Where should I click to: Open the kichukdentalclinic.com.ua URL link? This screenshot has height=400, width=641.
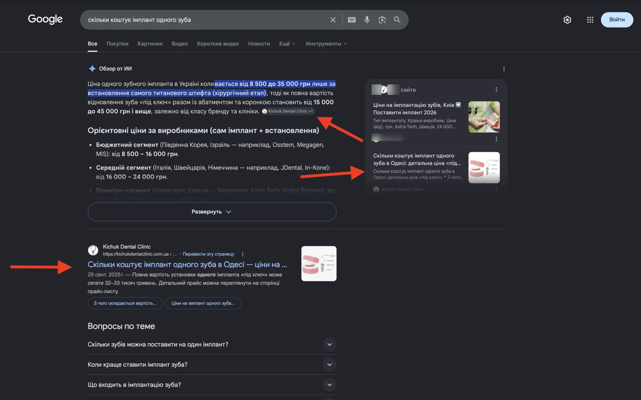pos(139,254)
